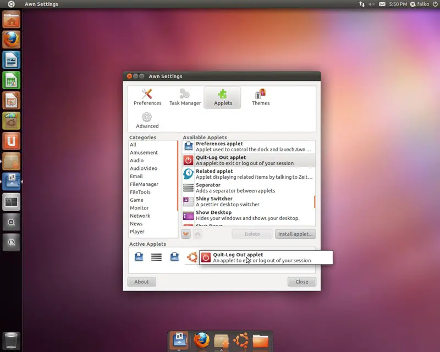This screenshot has width=440, height=352.
Task: Select the Email category
Action: [x=153, y=177]
